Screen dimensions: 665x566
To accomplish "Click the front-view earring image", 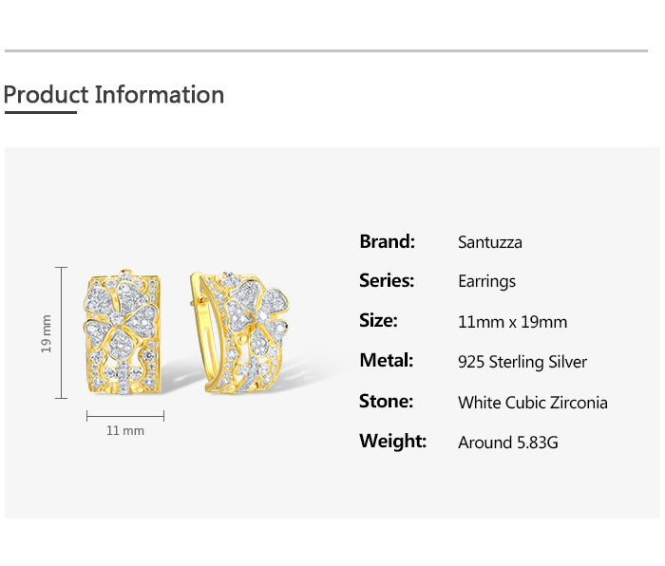I will [125, 331].
